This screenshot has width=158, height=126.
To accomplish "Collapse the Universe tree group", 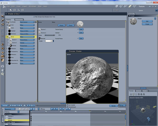I will click(6, 114).
